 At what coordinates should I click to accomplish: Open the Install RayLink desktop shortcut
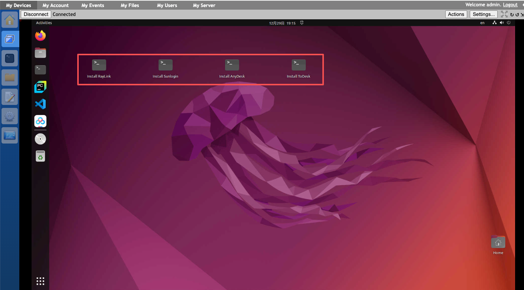[99, 65]
